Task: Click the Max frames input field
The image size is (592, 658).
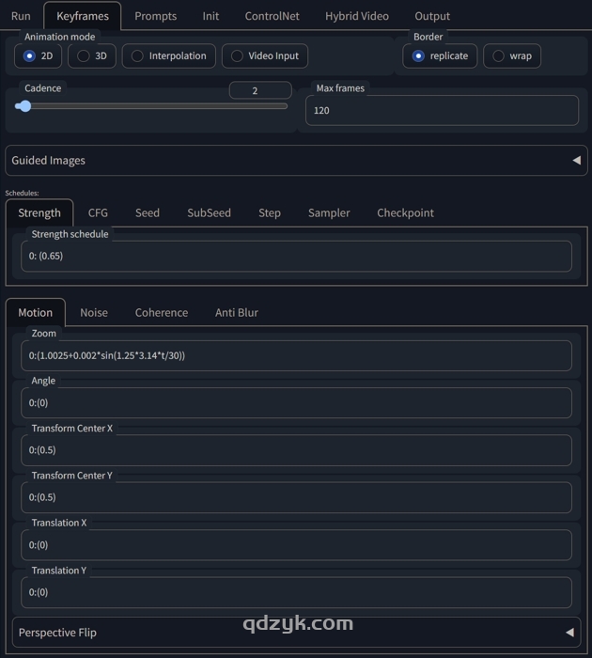Action: pyautogui.click(x=442, y=111)
